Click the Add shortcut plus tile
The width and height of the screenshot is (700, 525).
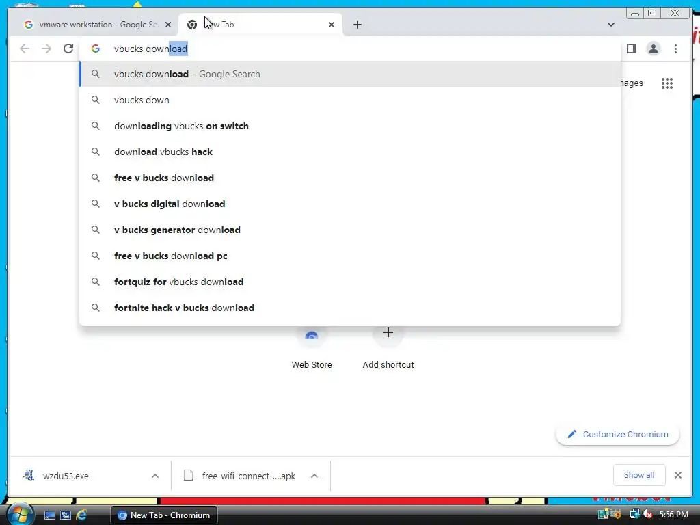[388, 348]
